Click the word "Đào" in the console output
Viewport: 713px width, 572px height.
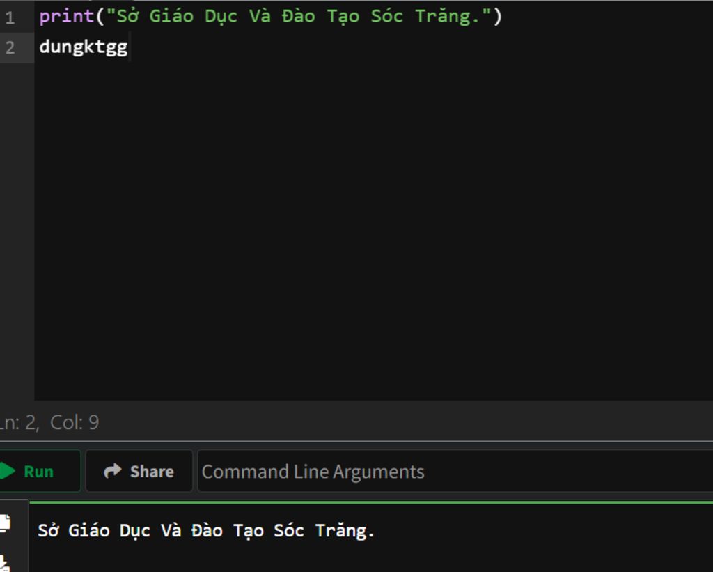point(207,531)
